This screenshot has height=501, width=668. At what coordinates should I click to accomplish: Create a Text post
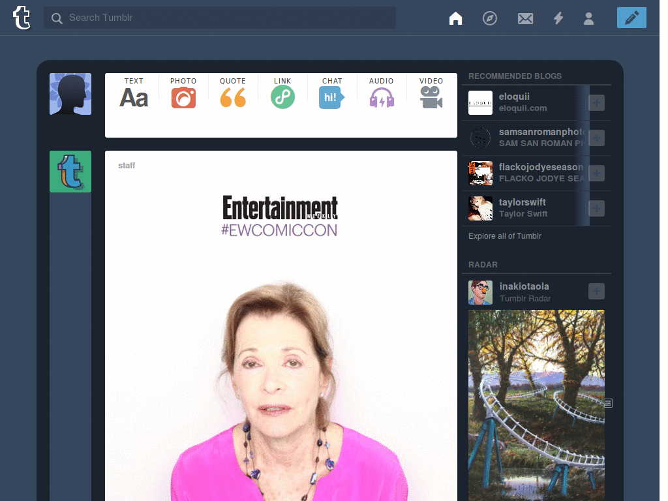pos(134,93)
